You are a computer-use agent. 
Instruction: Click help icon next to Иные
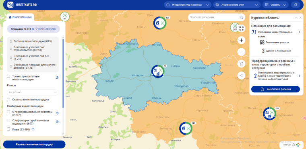pos(33,129)
